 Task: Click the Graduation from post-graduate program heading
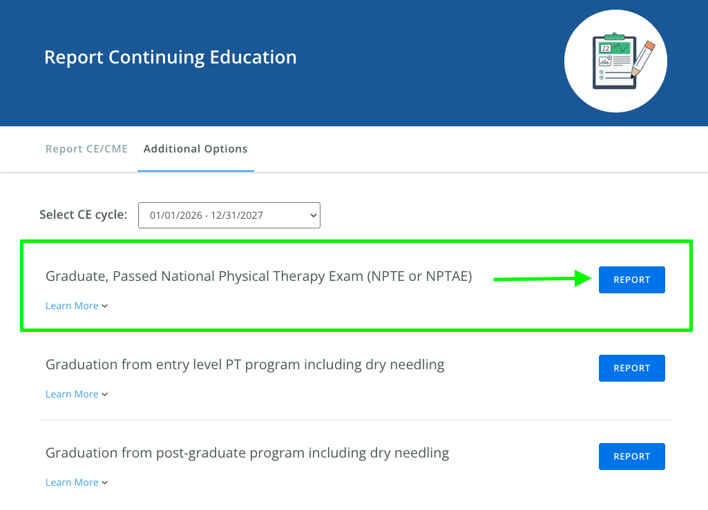(x=247, y=453)
